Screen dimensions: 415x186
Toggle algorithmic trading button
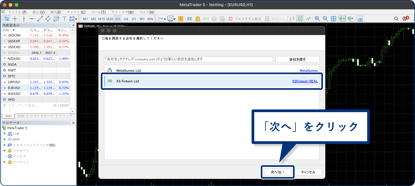pos(245,19)
